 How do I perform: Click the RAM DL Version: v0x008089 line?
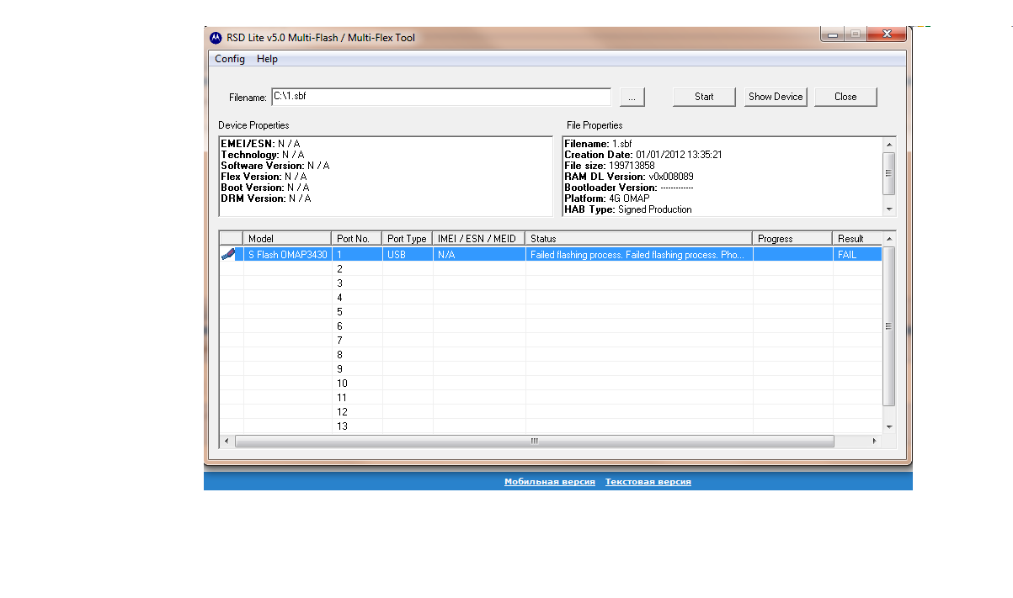tap(629, 177)
